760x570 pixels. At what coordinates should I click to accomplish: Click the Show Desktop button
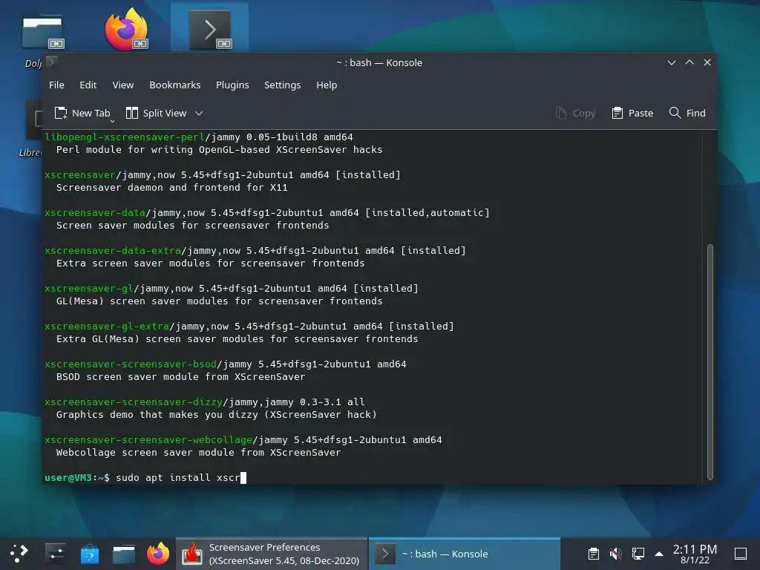coord(741,554)
